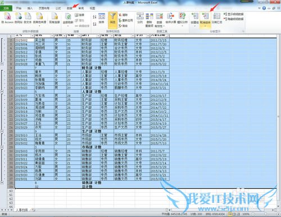Switch to the Page Layout tab

44,8
